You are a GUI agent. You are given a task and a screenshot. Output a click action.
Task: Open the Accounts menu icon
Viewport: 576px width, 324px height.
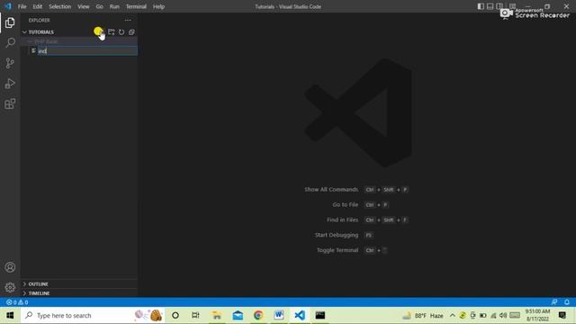click(x=10, y=267)
